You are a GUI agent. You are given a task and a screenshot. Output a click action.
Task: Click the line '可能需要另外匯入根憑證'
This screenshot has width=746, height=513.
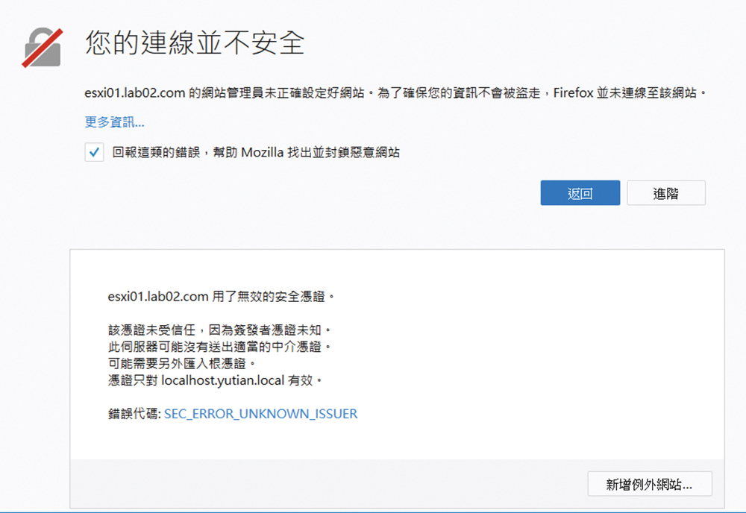point(177,364)
